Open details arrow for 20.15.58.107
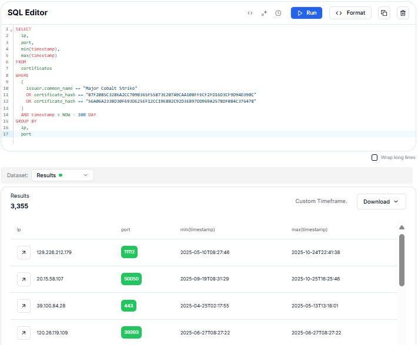This screenshot has height=345, width=418. coord(24,279)
